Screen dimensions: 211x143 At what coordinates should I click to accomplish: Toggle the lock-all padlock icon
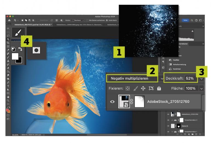(159, 88)
